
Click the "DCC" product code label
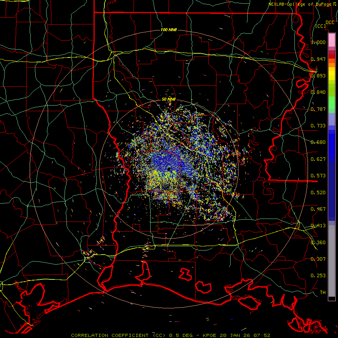click(x=330, y=22)
